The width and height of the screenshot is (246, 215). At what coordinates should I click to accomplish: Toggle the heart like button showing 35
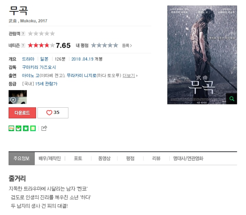(53, 113)
